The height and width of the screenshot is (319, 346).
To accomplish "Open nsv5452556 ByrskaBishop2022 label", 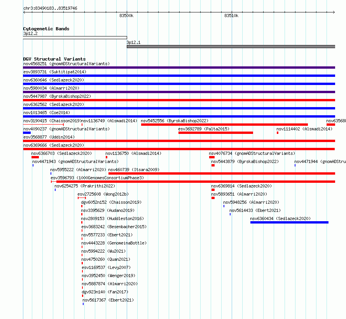I will click(x=175, y=121).
